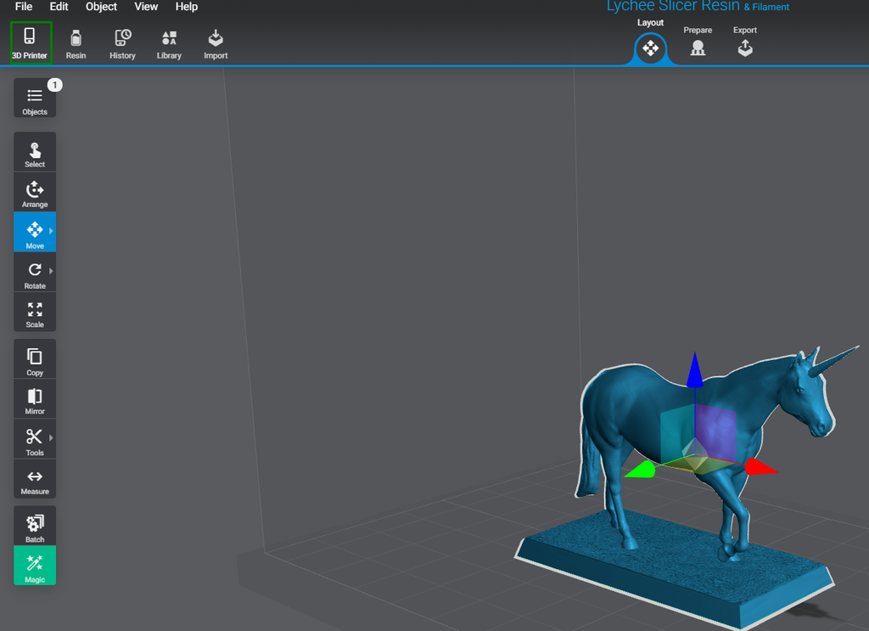Viewport: 869px width, 631px height.
Task: Select the Copy tool
Action: [x=34, y=358]
